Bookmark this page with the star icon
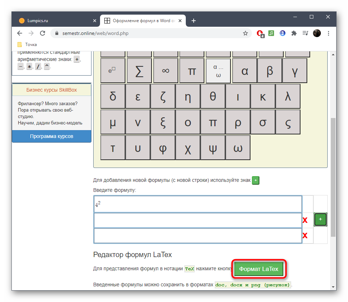 [245, 33]
